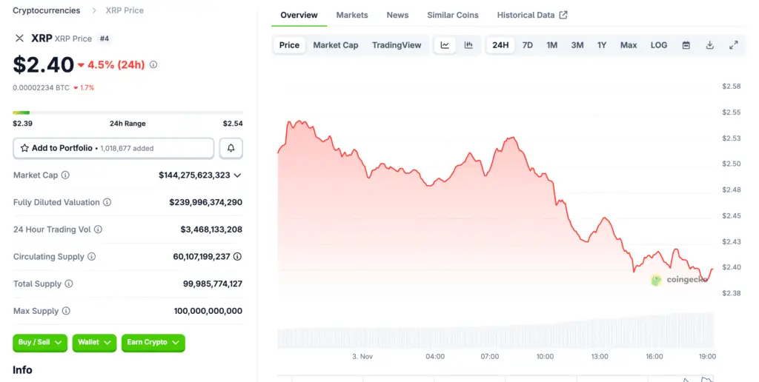Click Add to Portfolio button
The width and height of the screenshot is (759, 382).
(x=113, y=148)
